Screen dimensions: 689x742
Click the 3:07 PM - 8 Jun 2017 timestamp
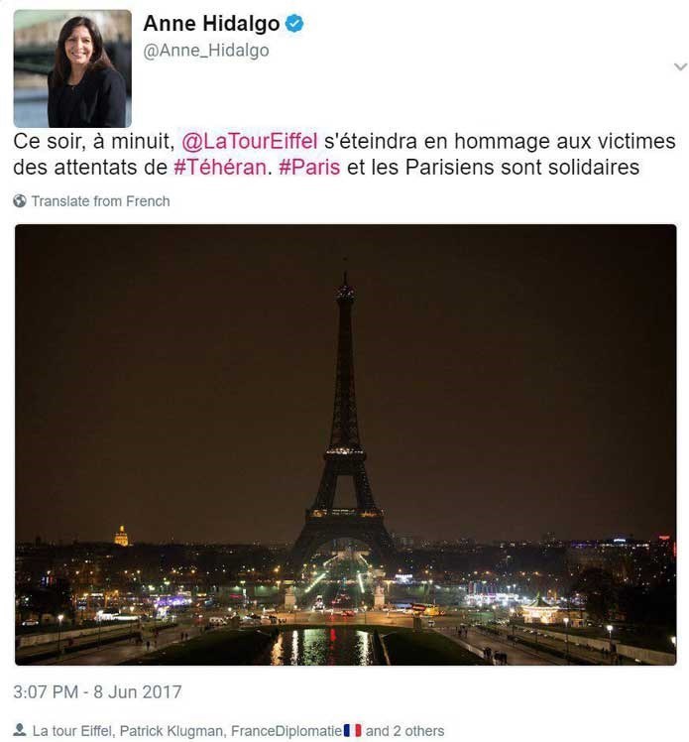(97, 691)
